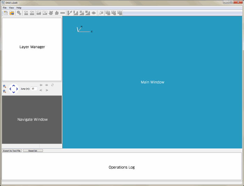
Task: Click the gray left arrow navigation icon
Action: pos(41,85)
